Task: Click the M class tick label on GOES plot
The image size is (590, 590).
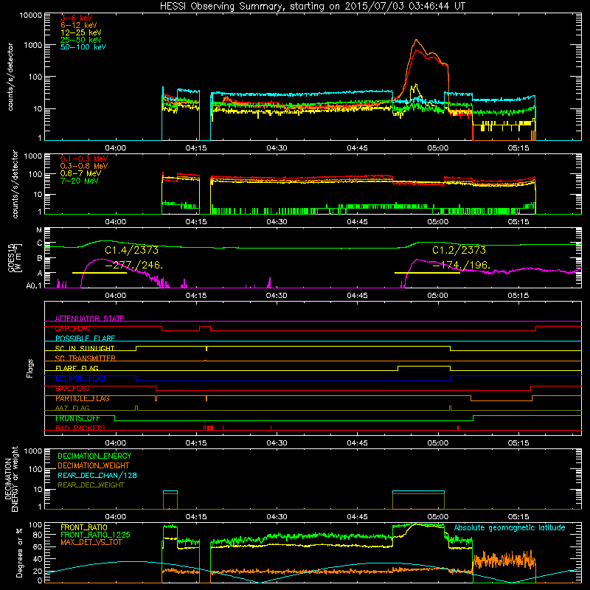Action: click(x=39, y=230)
